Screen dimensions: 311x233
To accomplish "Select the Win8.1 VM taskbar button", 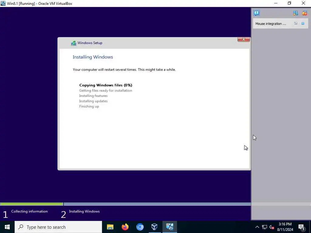I will 169,227.
